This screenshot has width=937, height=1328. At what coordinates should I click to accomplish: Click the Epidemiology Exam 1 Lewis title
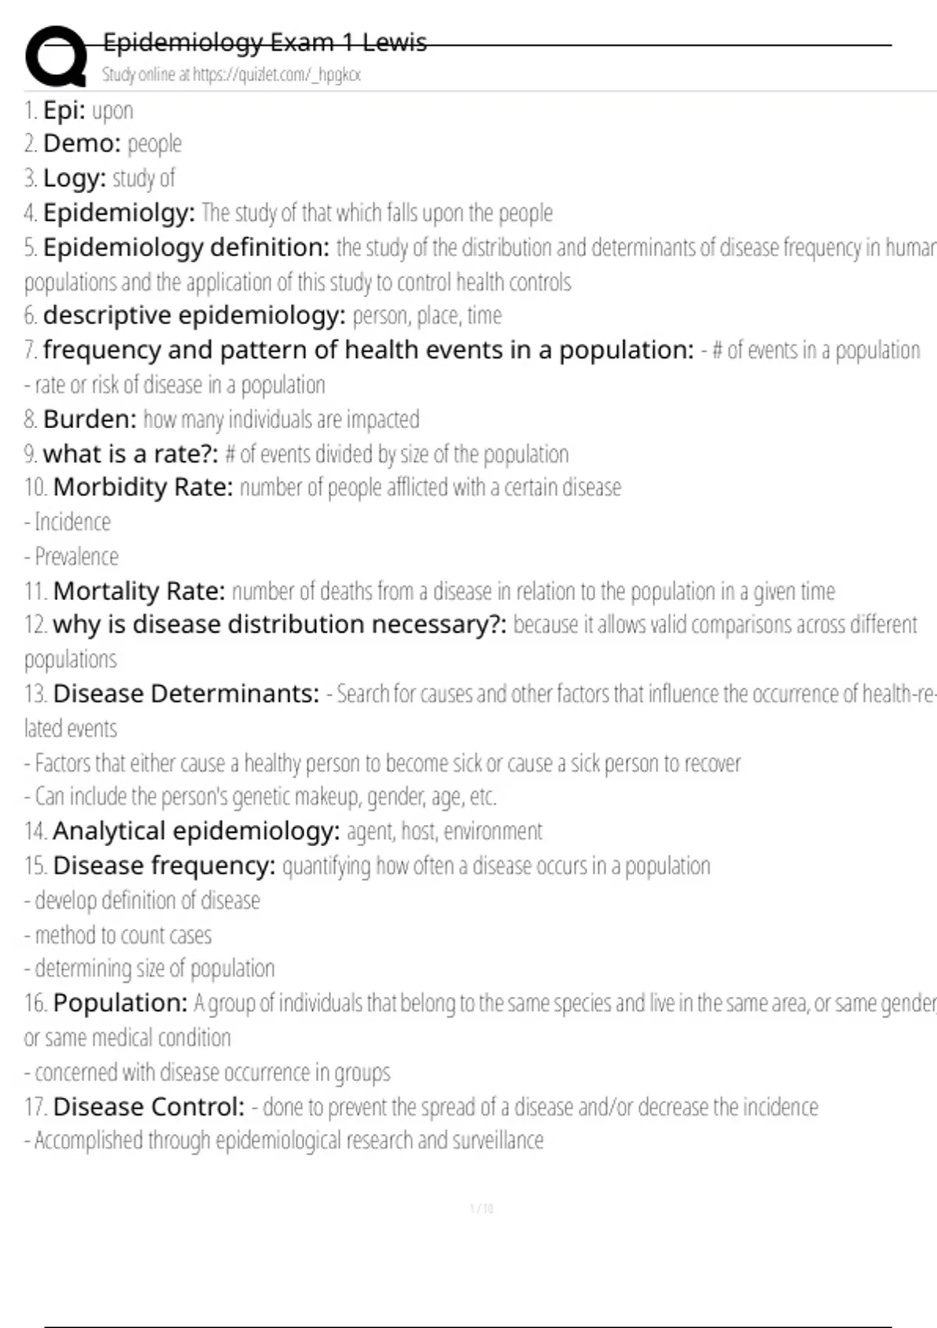coord(265,42)
